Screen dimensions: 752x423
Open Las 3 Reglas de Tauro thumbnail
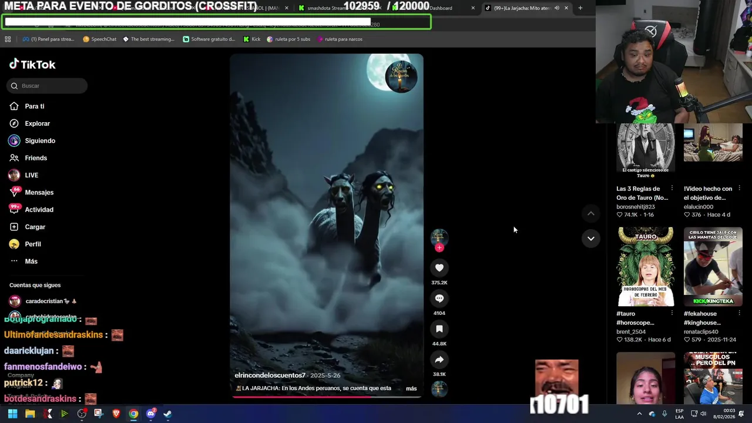pos(646,150)
